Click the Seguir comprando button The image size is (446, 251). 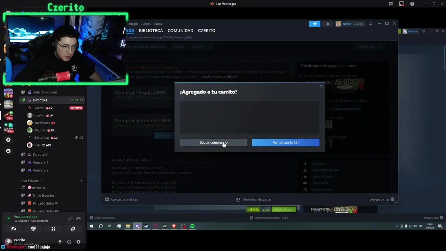click(214, 142)
